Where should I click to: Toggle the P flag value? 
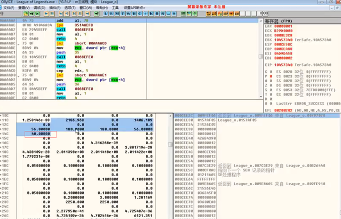(270, 76)
